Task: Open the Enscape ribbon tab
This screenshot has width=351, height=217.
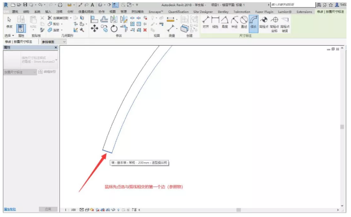Action: pyautogui.click(x=156, y=12)
